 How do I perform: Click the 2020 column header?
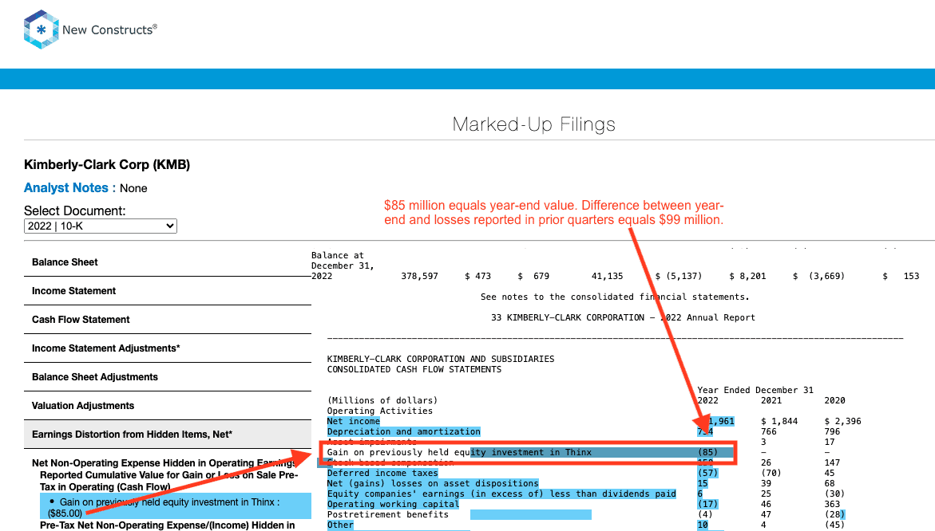click(x=835, y=400)
